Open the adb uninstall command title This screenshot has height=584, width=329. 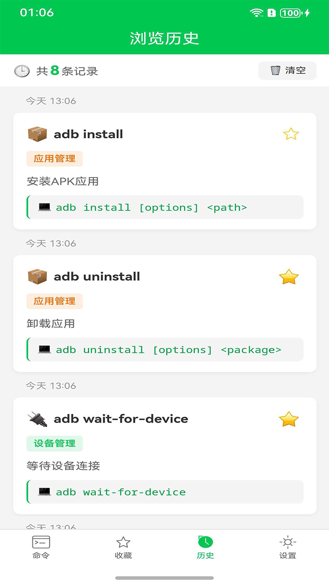(x=97, y=276)
